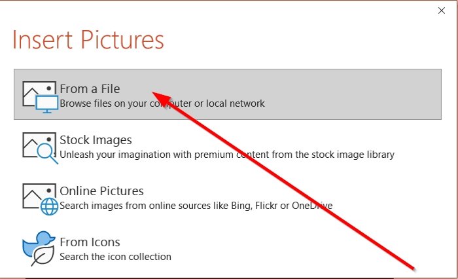Image resolution: width=458 pixels, height=279 pixels.
Task: Click the Insert Pictures dialog heading
Action: point(88,39)
